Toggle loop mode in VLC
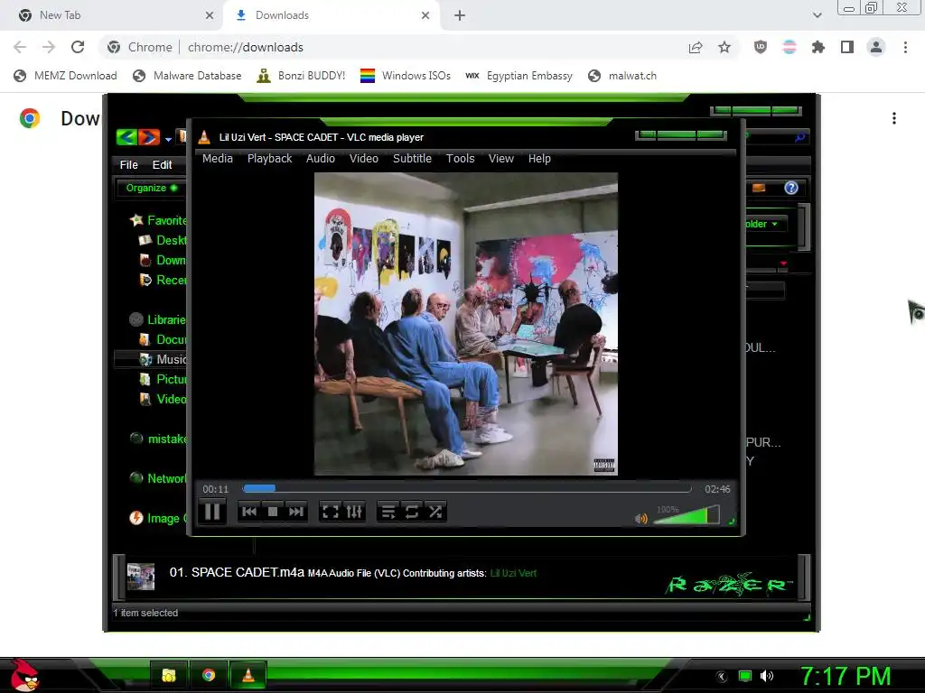The width and height of the screenshot is (925, 693). (412, 512)
